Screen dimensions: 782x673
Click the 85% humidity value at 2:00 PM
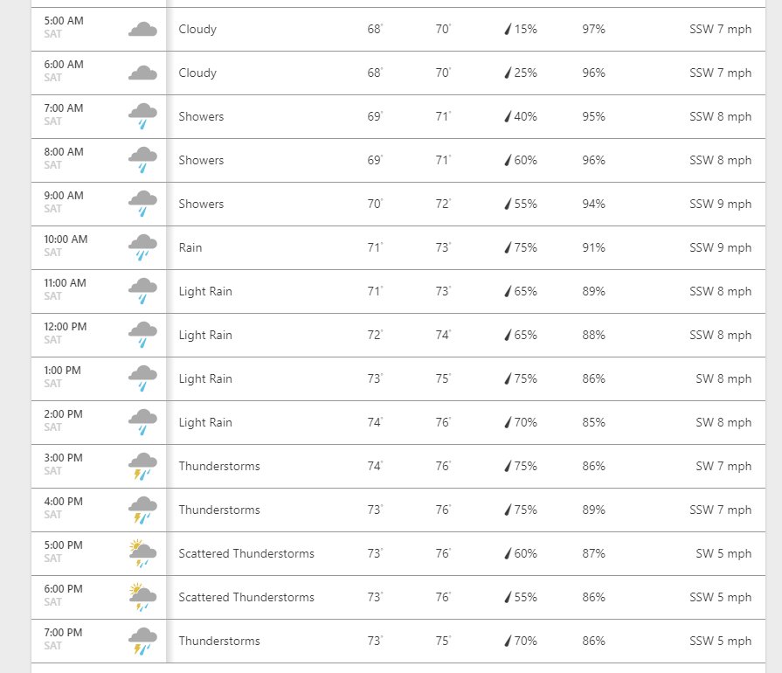click(593, 422)
